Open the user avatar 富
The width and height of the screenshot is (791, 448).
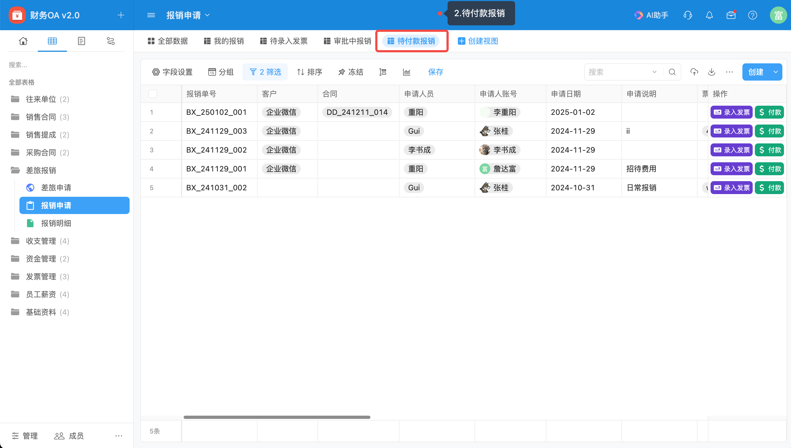click(778, 15)
